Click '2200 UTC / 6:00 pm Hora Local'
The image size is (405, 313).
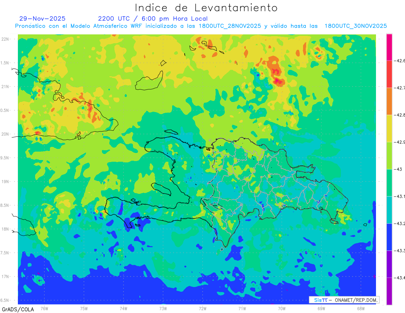tap(153, 19)
